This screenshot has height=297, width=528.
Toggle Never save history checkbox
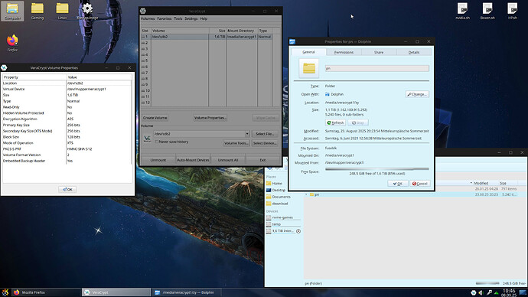(157, 142)
